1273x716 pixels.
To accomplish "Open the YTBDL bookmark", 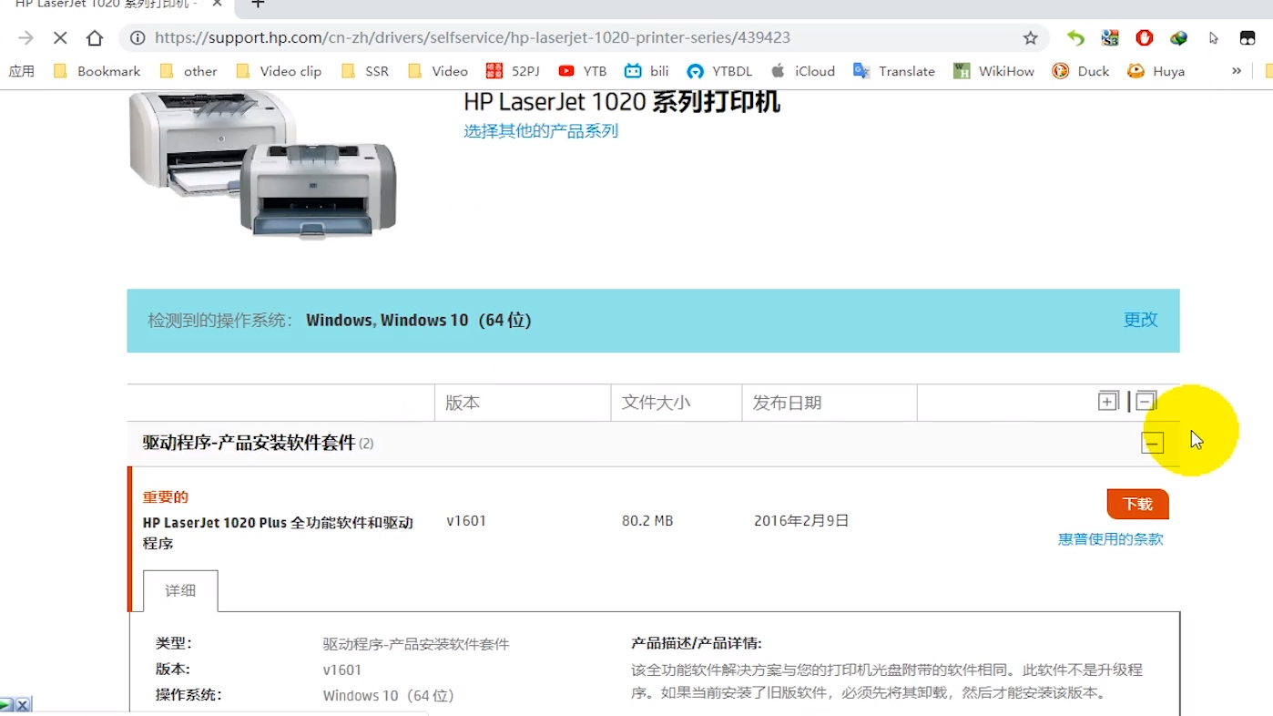I will 719,71.
